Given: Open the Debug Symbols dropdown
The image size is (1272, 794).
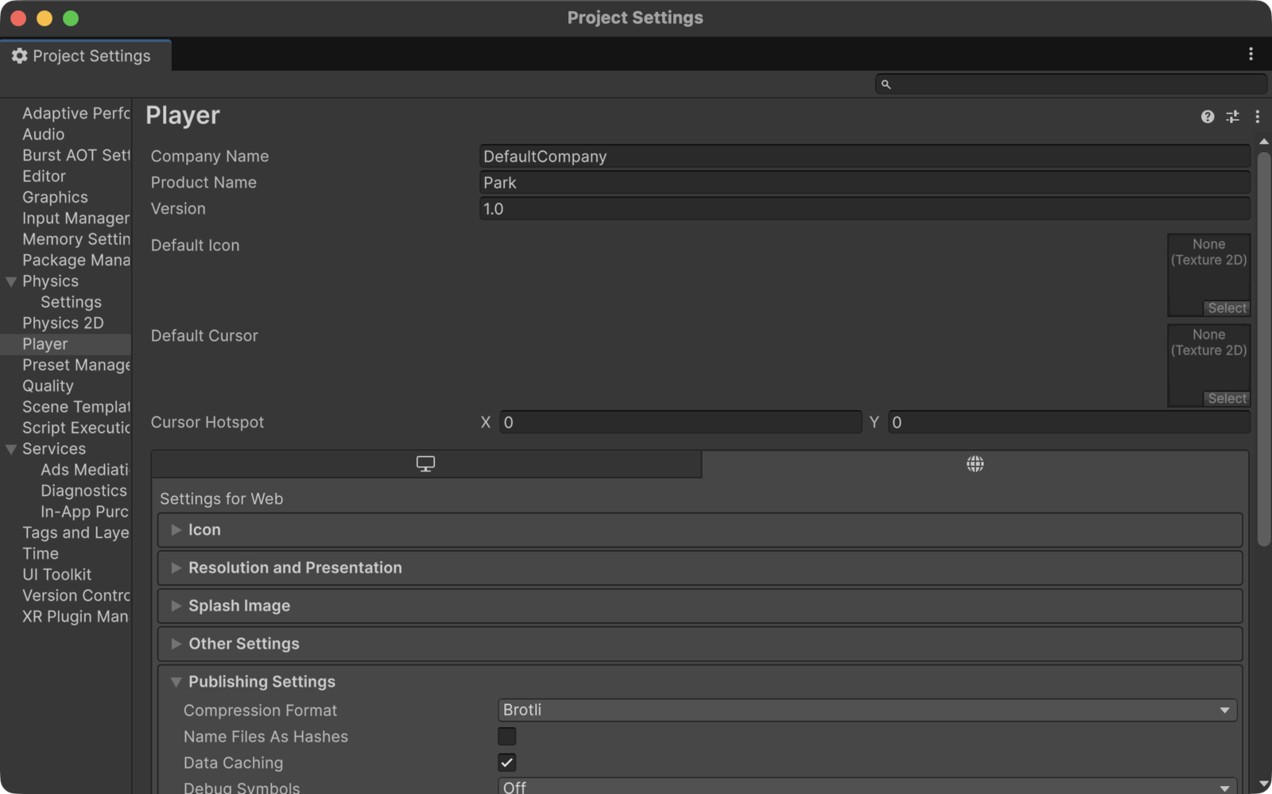Looking at the screenshot, I should pyautogui.click(x=867, y=786).
